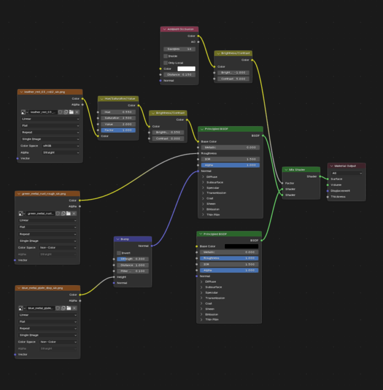Click Factor slider in Hue/Saturation/Value node
Viewport: 383px width, 390px height.
[118, 130]
